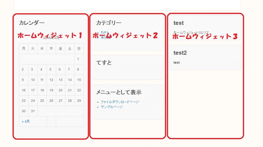Click the てすと widget heading
The width and height of the screenshot is (263, 147).
[104, 62]
